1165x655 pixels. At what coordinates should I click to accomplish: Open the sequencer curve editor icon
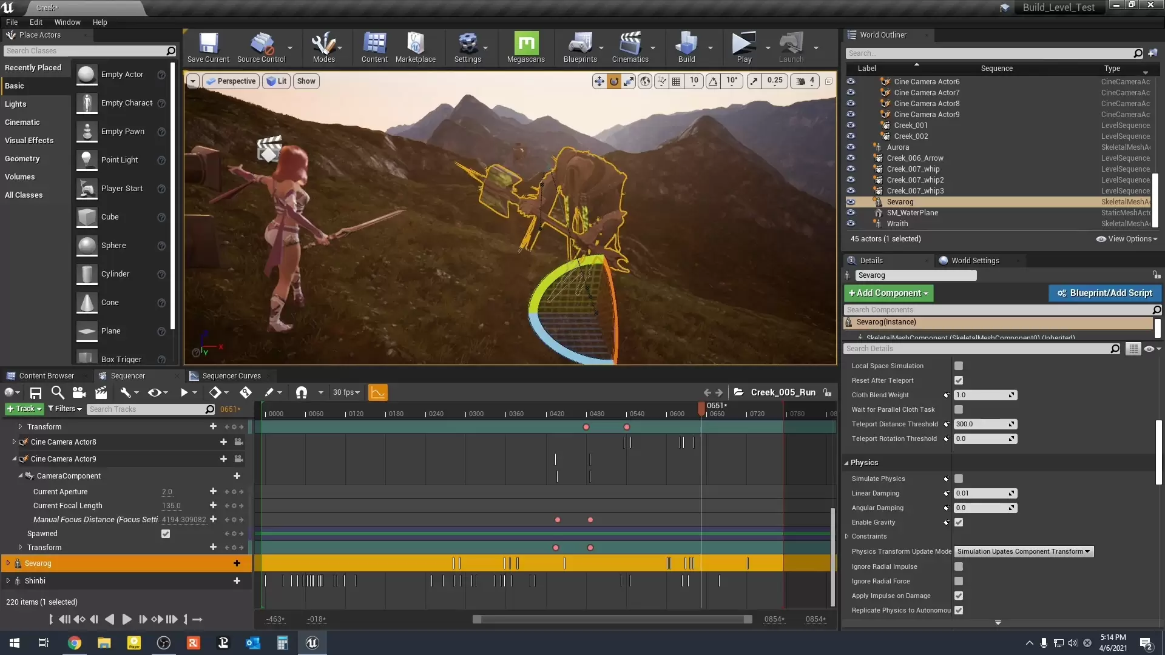tap(377, 392)
